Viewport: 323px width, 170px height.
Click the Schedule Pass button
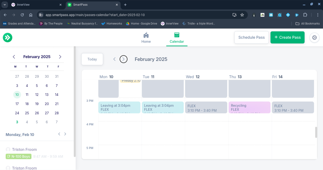point(251,38)
